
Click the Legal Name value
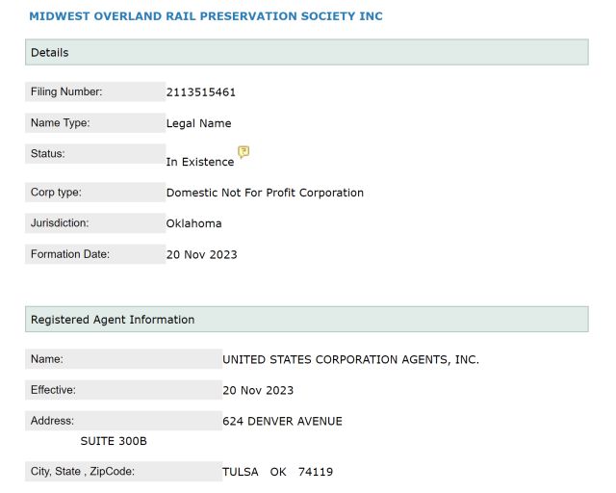198,123
